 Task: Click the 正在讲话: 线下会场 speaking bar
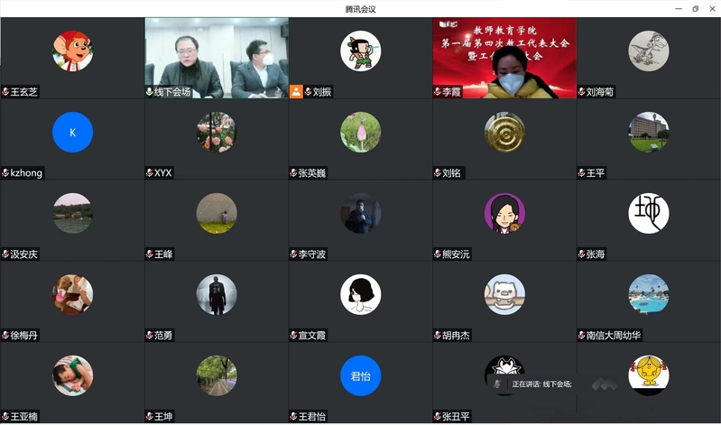(x=533, y=384)
